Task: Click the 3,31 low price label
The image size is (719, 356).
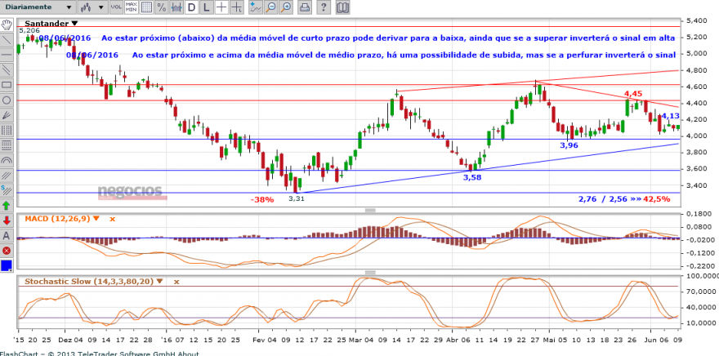Action: [x=297, y=199]
